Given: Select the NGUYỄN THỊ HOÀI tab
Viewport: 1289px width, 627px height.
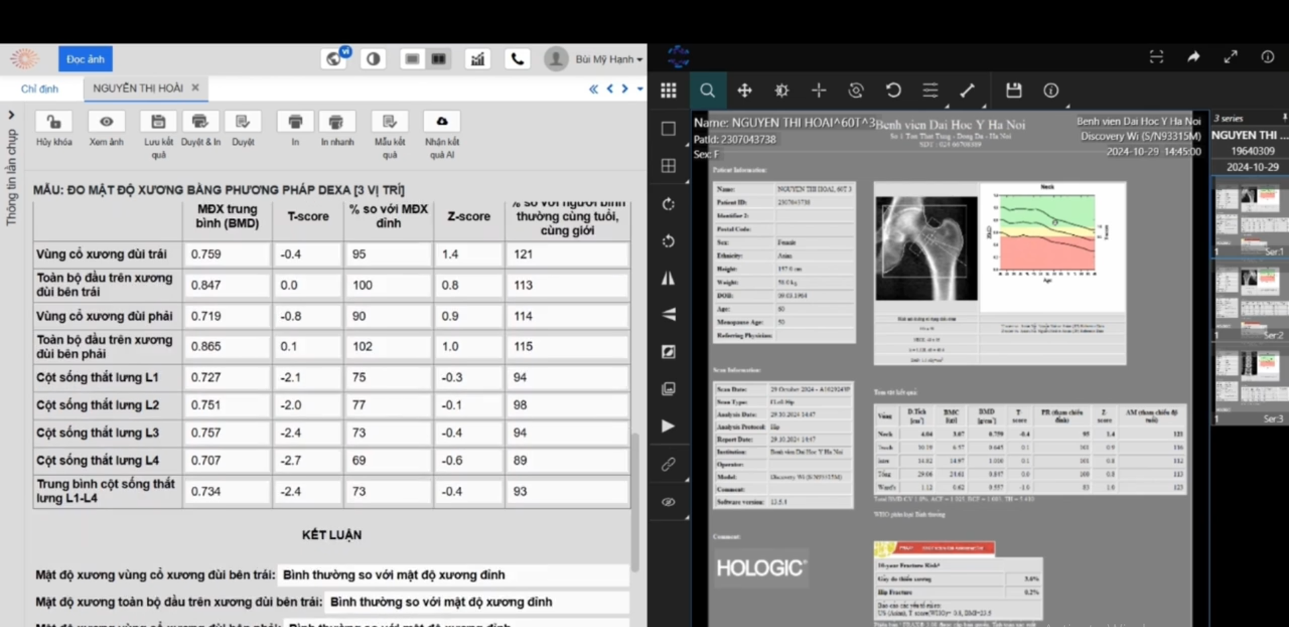Looking at the screenshot, I should click(138, 89).
